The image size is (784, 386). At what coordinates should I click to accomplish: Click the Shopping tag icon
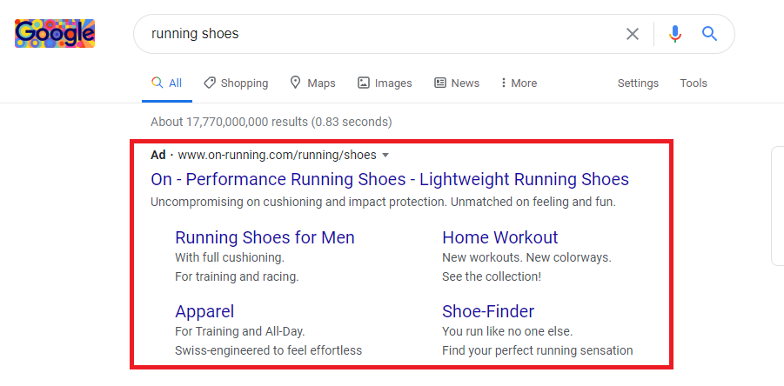click(210, 83)
